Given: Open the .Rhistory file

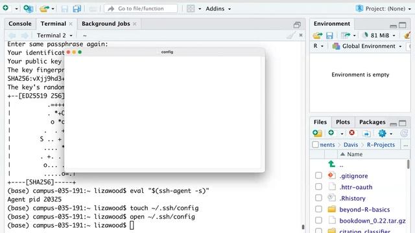Looking at the screenshot, I should 352,199.
